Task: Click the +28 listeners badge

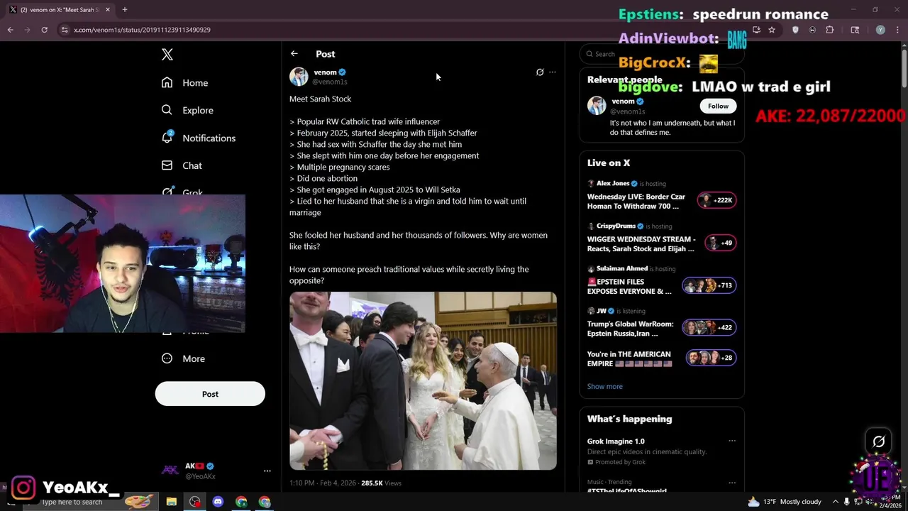Action: [x=712, y=358]
